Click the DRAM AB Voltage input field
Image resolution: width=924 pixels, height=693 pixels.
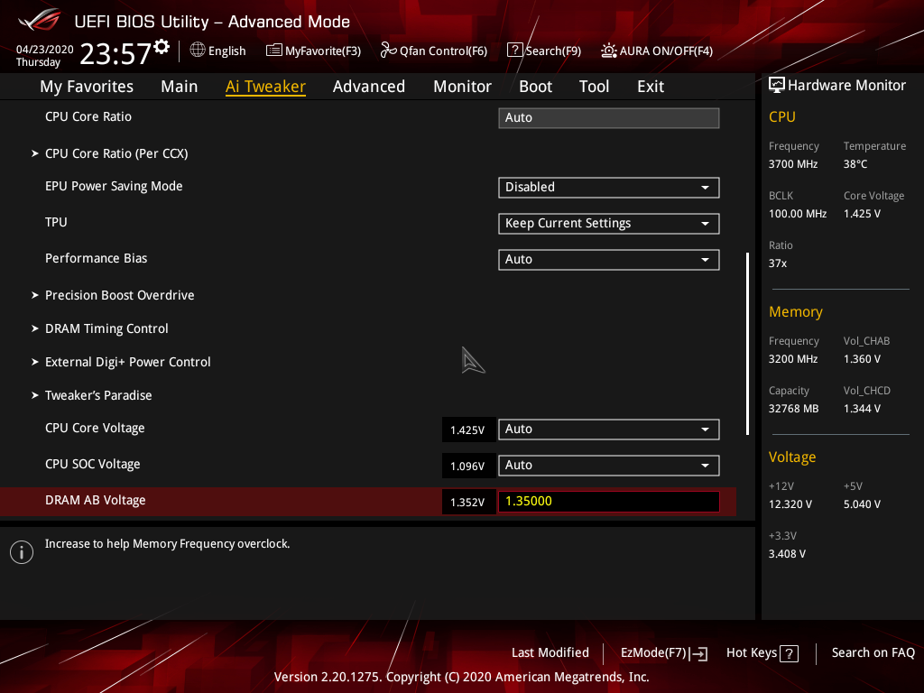click(609, 502)
